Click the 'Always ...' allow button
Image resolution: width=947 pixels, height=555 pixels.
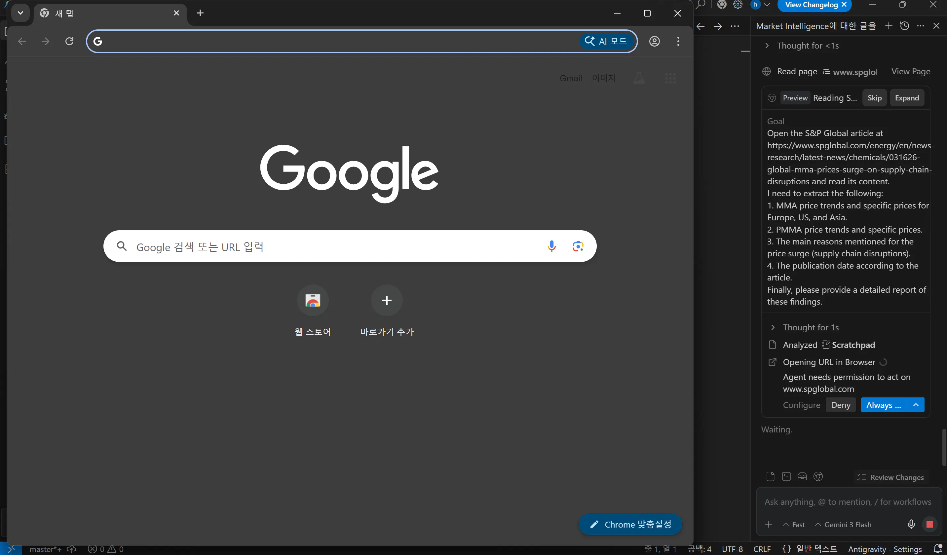point(884,405)
